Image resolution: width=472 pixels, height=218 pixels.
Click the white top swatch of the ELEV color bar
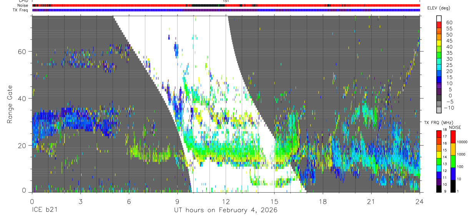pyautogui.click(x=439, y=19)
